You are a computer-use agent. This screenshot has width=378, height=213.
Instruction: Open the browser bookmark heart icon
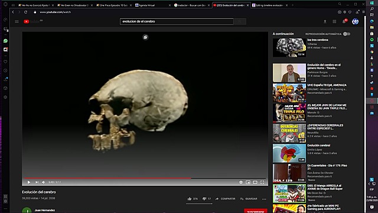[350, 12]
